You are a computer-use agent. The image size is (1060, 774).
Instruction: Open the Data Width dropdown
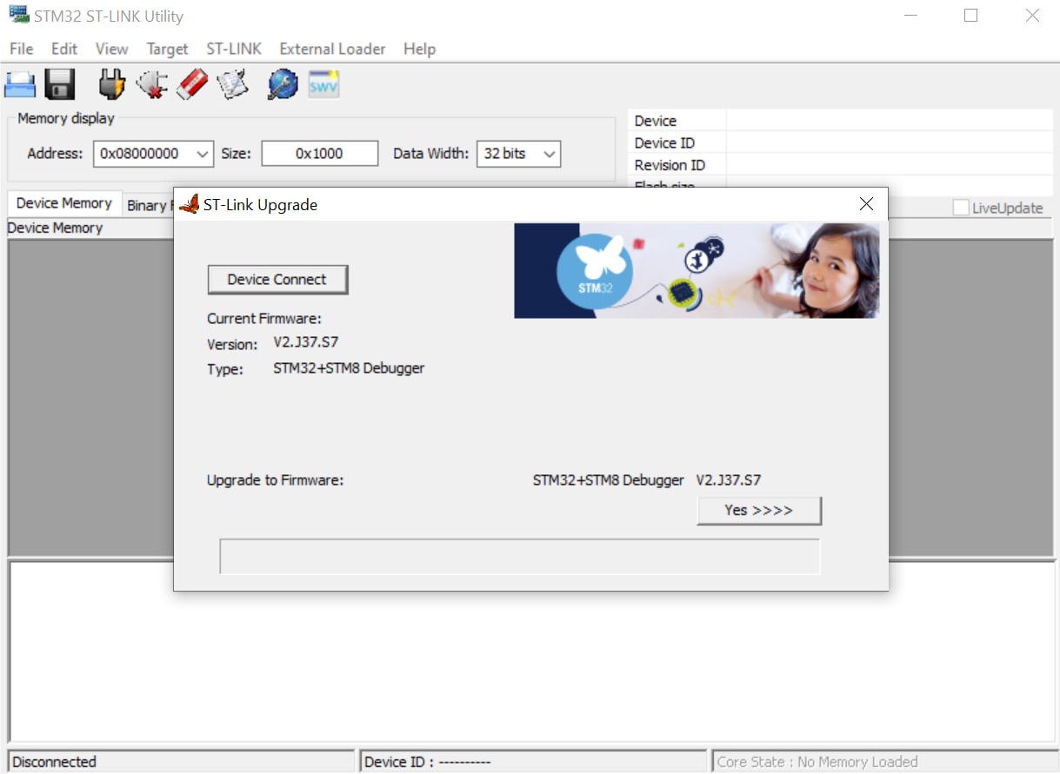550,154
